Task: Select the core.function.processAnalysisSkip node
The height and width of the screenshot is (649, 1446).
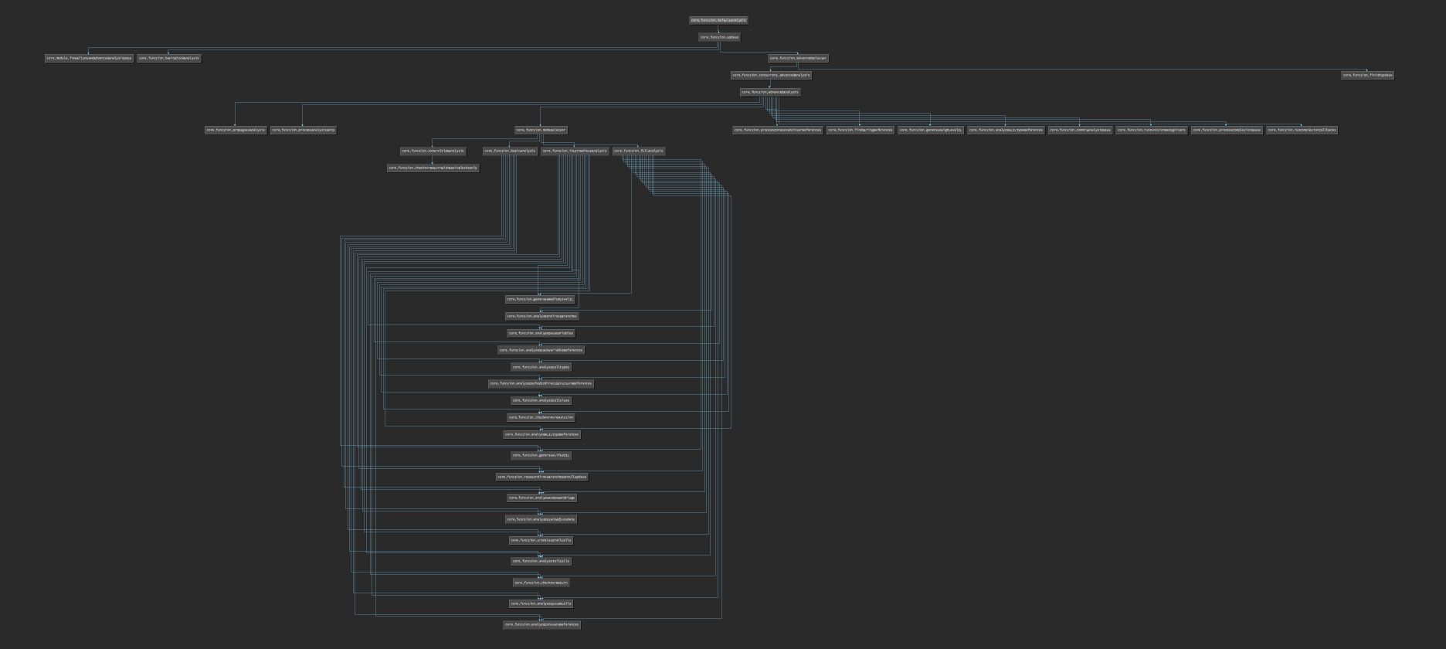Action: point(304,130)
